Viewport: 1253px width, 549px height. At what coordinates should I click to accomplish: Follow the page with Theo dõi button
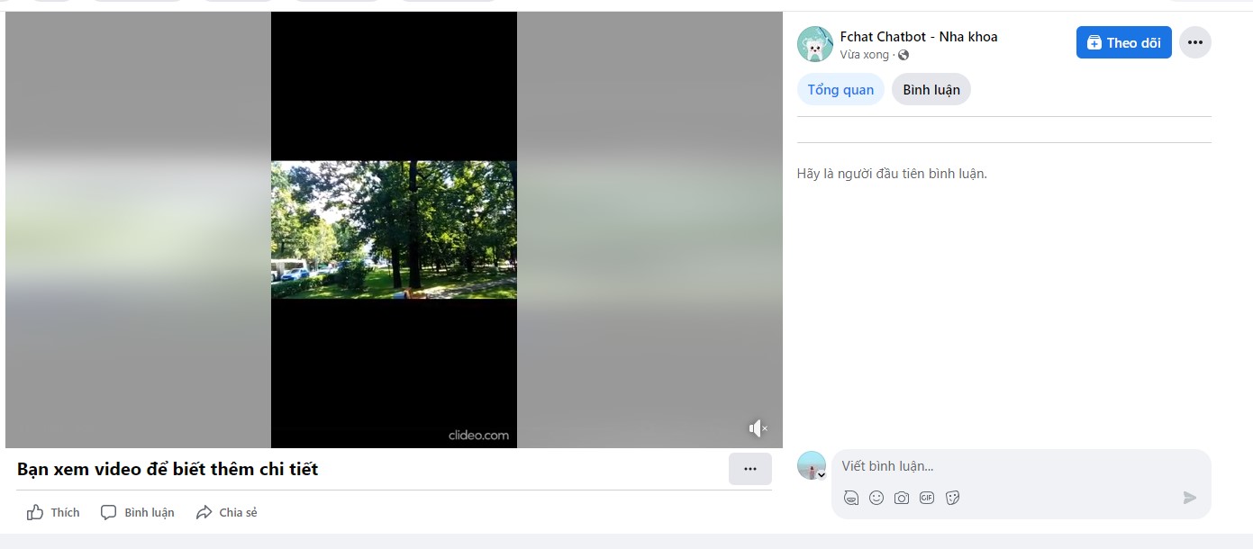[x=1123, y=42]
